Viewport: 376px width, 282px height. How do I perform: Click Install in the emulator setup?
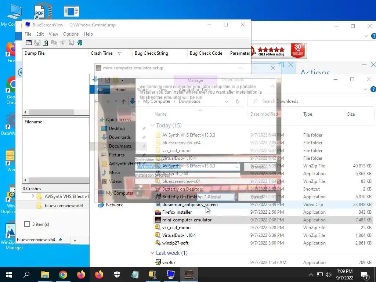click(216, 197)
